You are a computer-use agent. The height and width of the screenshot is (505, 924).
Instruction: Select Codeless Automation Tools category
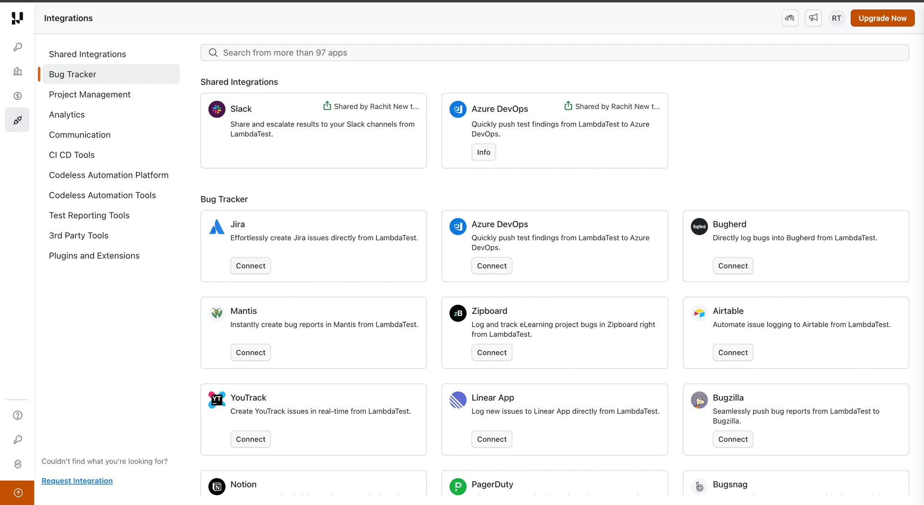click(x=111, y=195)
